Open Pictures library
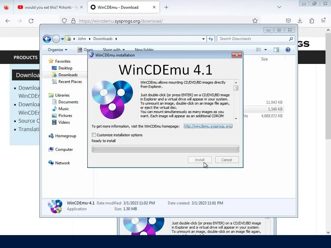331x248 pixels. click(x=65, y=116)
